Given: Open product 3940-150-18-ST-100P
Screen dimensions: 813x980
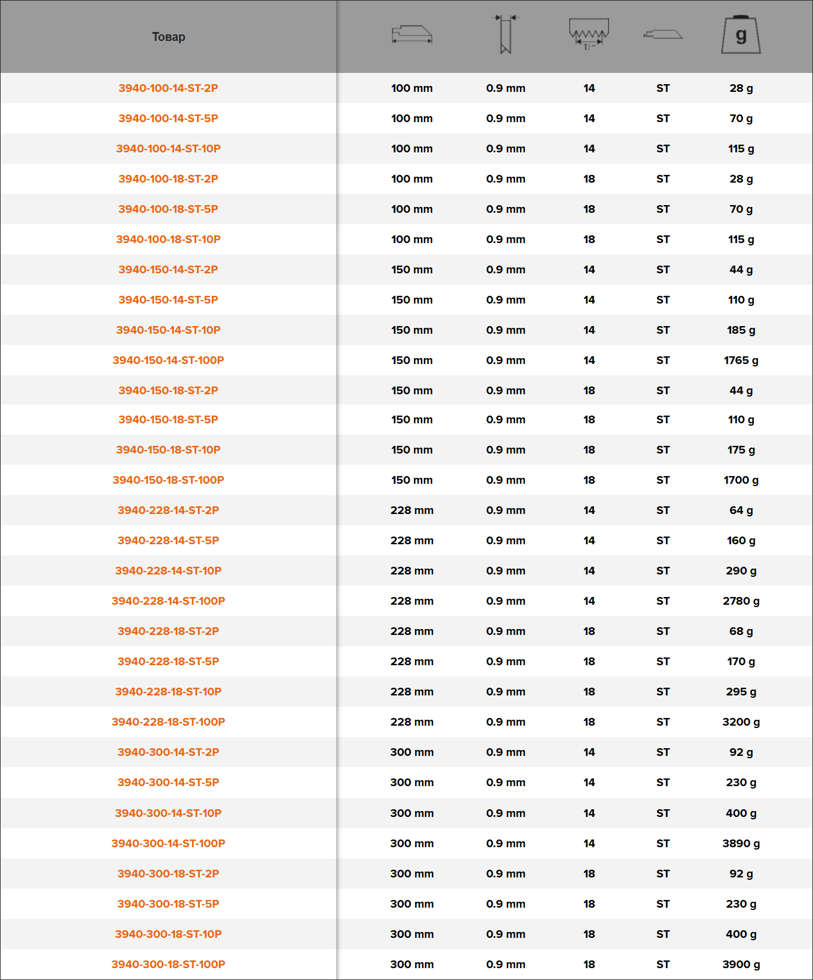Looking at the screenshot, I should [168, 480].
